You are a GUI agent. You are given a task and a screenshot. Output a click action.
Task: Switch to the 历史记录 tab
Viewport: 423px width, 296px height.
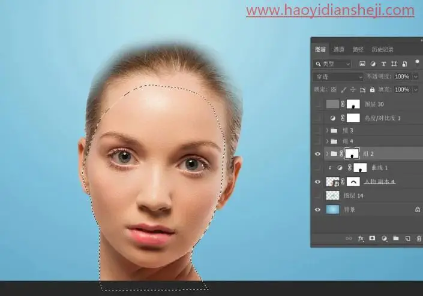383,49
